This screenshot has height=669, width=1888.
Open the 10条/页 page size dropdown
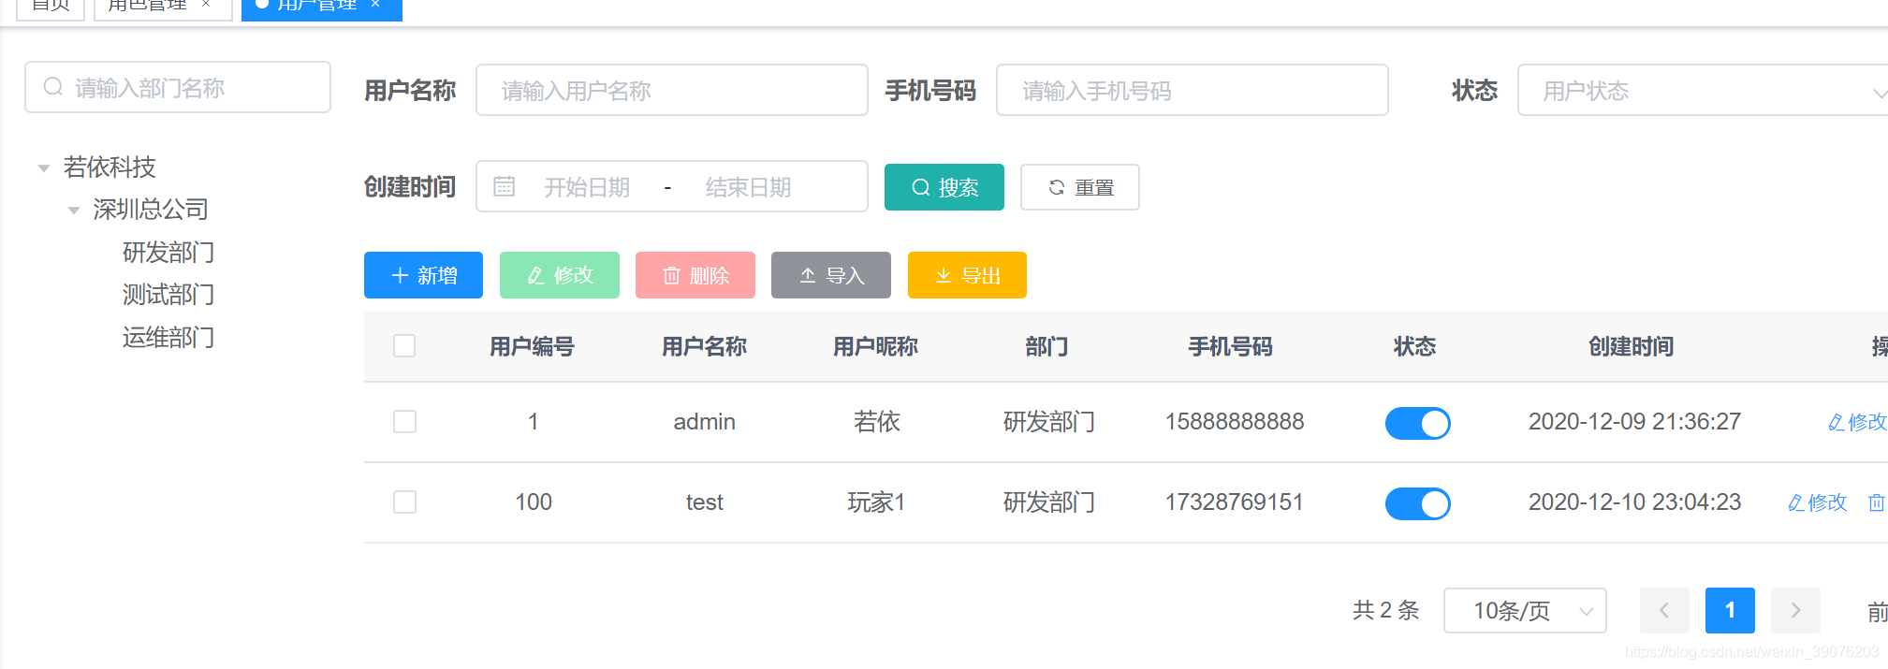click(x=1524, y=610)
